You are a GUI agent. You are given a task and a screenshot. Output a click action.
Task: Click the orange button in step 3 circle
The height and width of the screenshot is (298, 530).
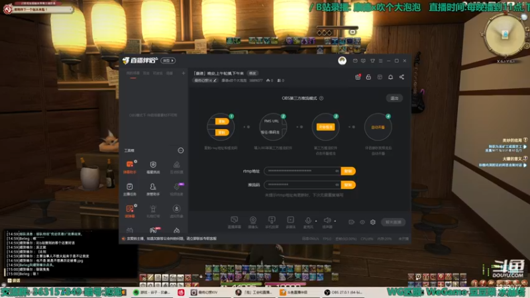pyautogui.click(x=325, y=127)
